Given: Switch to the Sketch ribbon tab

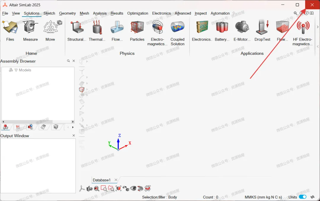Looking at the screenshot, I should pyautogui.click(x=49, y=13).
